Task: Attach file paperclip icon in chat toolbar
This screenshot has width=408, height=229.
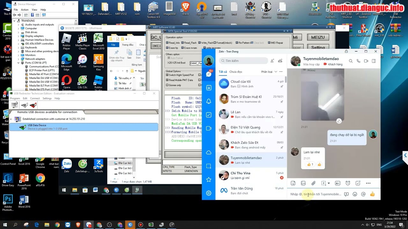Action: click(x=313, y=183)
